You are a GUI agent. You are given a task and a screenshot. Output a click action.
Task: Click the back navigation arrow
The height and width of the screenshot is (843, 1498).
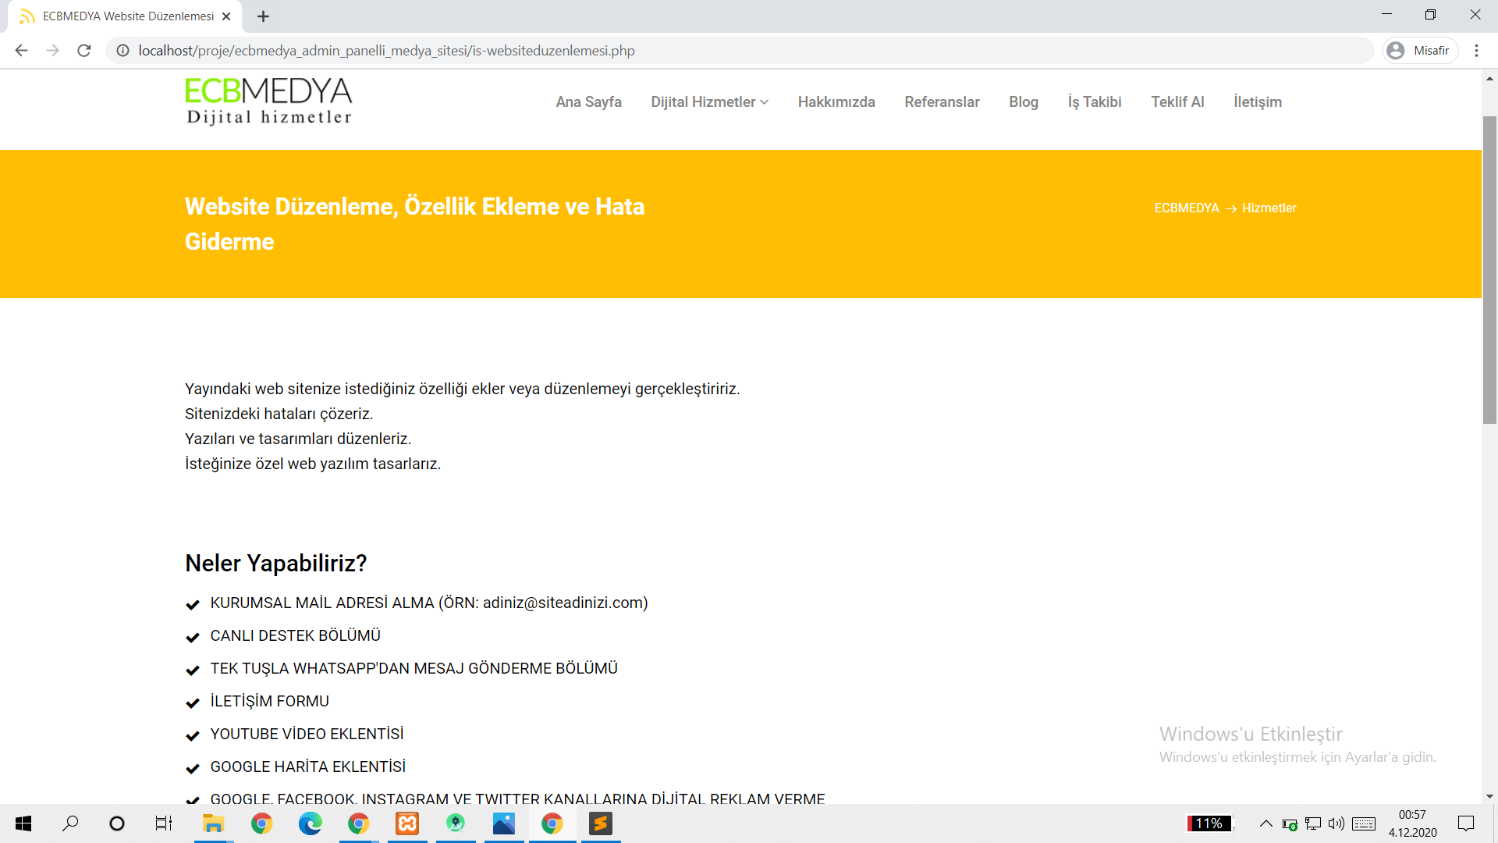click(22, 51)
